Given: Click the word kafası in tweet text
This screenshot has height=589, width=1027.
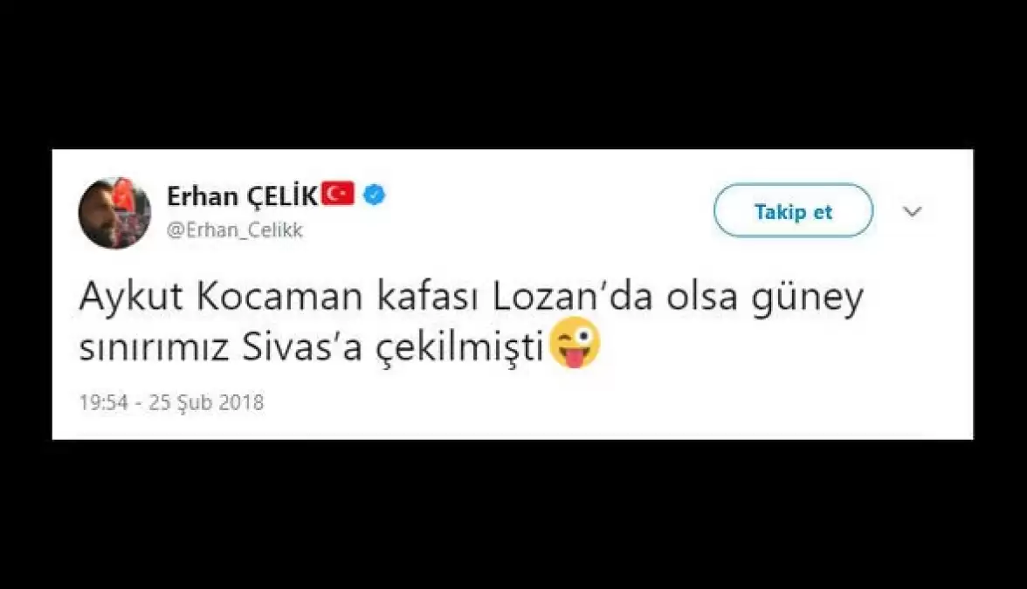Looking at the screenshot, I should [428, 296].
